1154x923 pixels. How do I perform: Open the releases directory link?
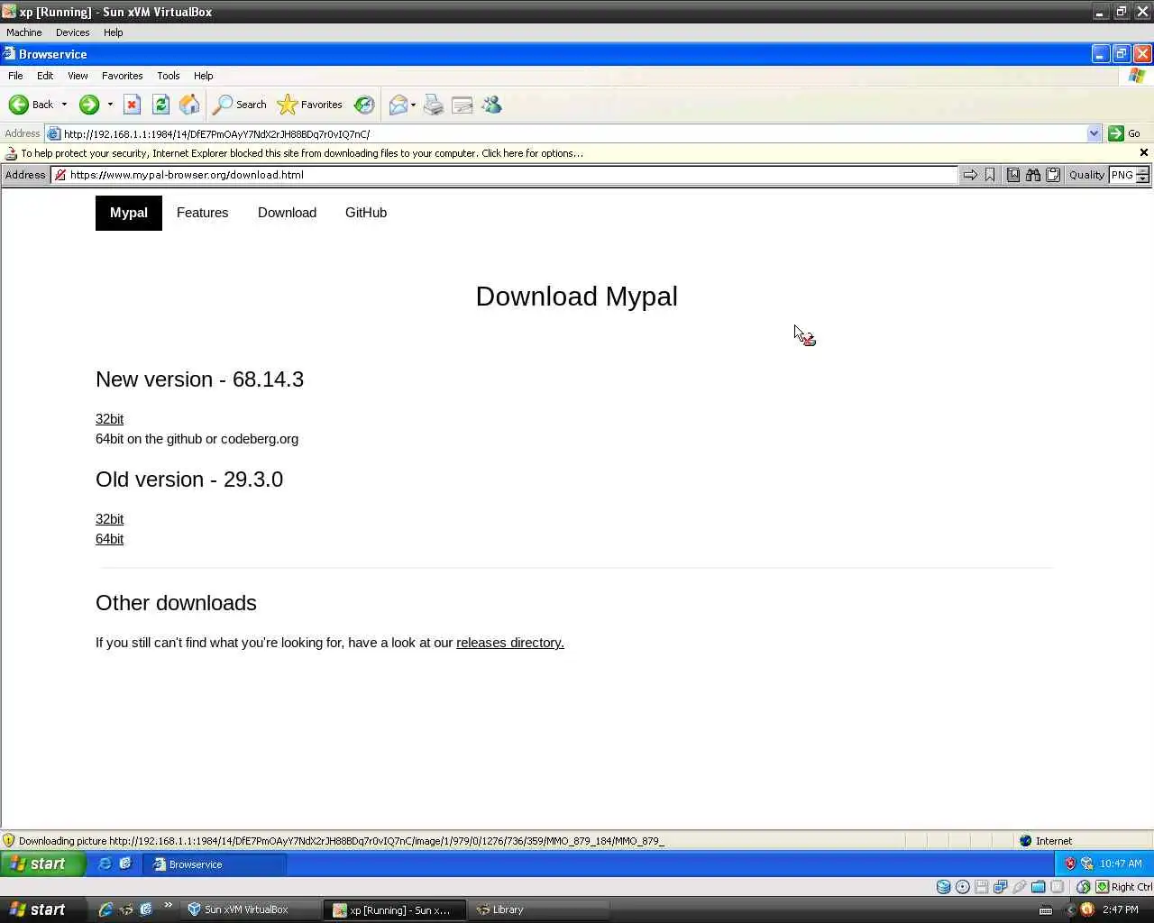coord(510,643)
